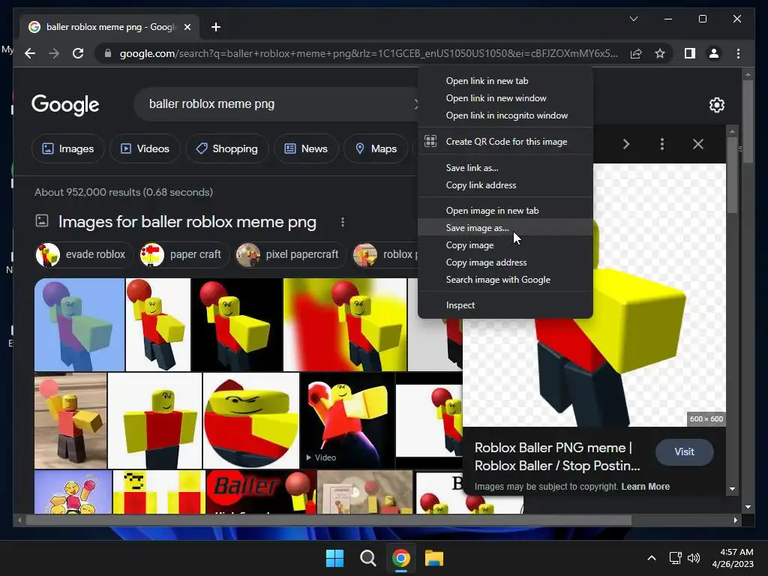
Task: Choose Open image in new tab
Action: 505,211
